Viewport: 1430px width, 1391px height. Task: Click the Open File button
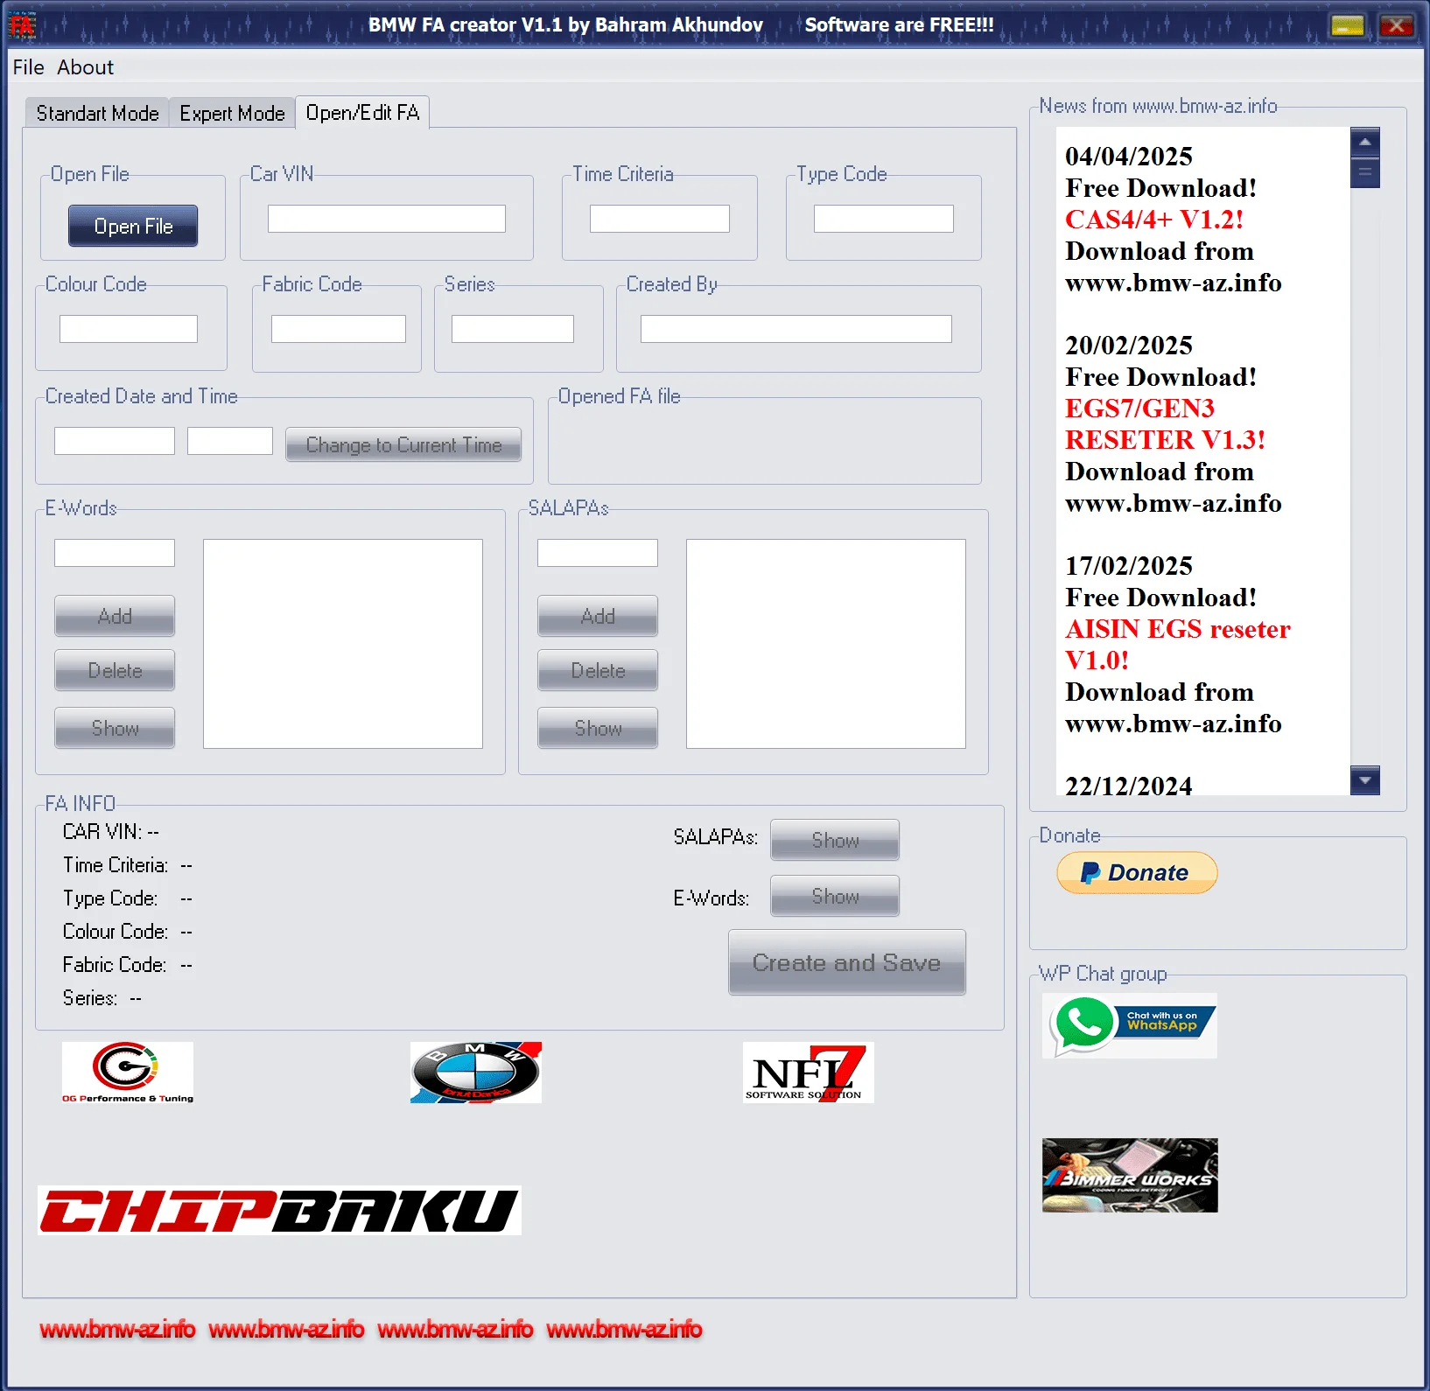click(x=133, y=227)
